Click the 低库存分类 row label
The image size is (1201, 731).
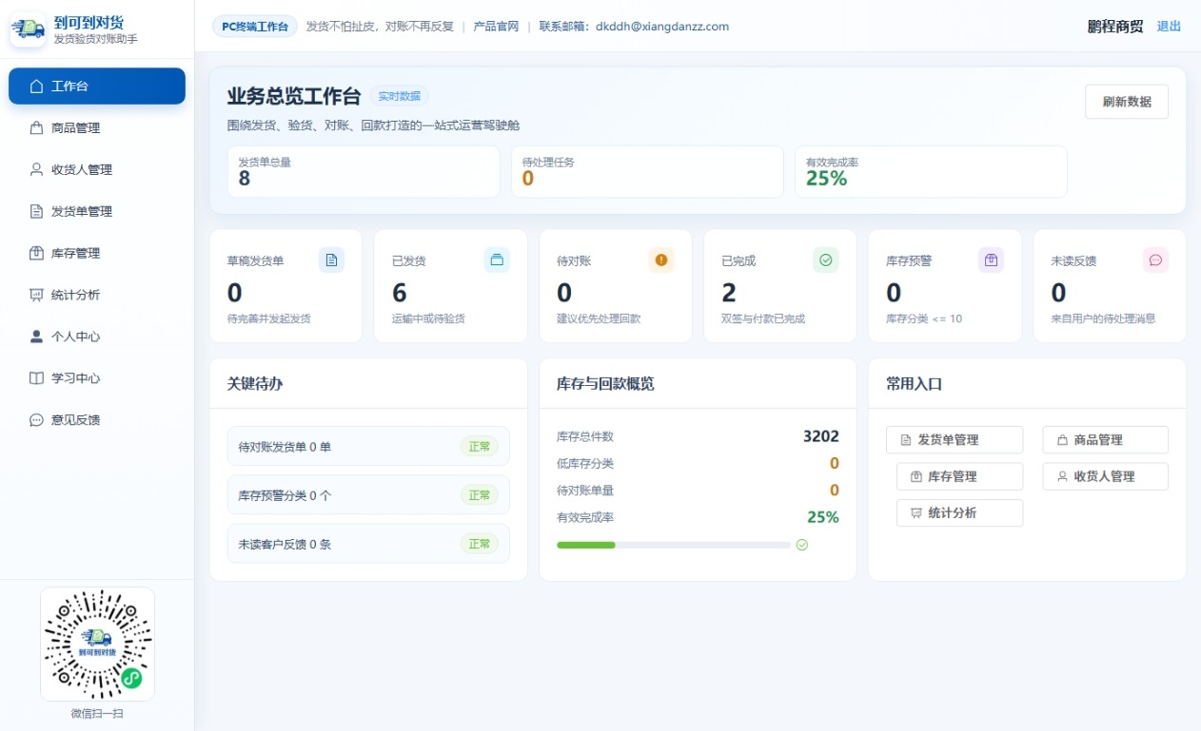[x=585, y=464]
